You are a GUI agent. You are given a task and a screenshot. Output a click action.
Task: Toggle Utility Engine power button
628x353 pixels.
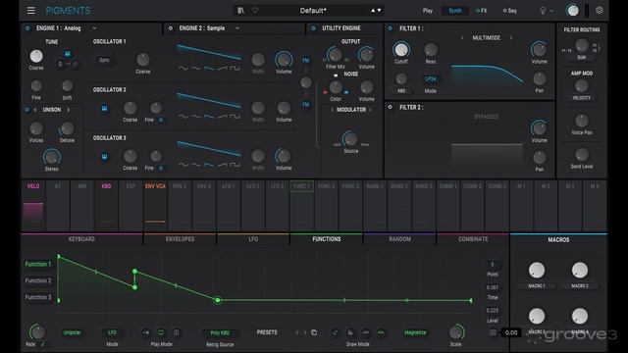click(313, 28)
